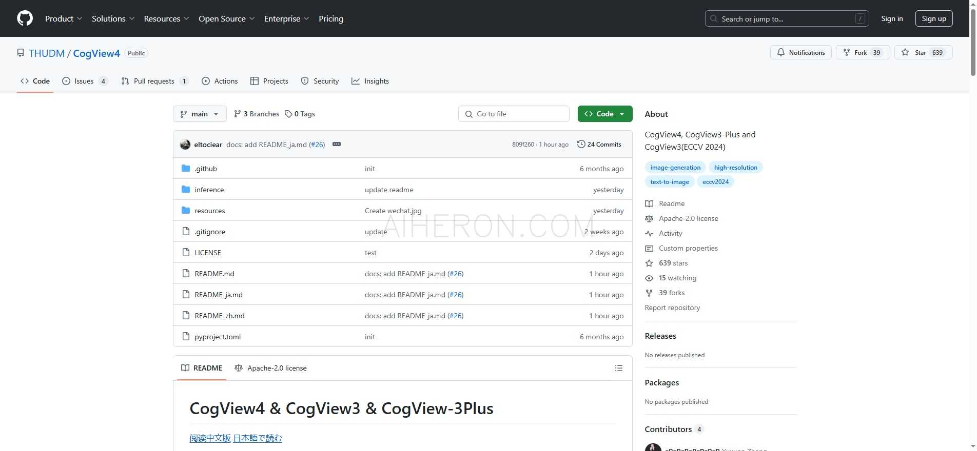Expand the Open Source menu

[x=226, y=18]
